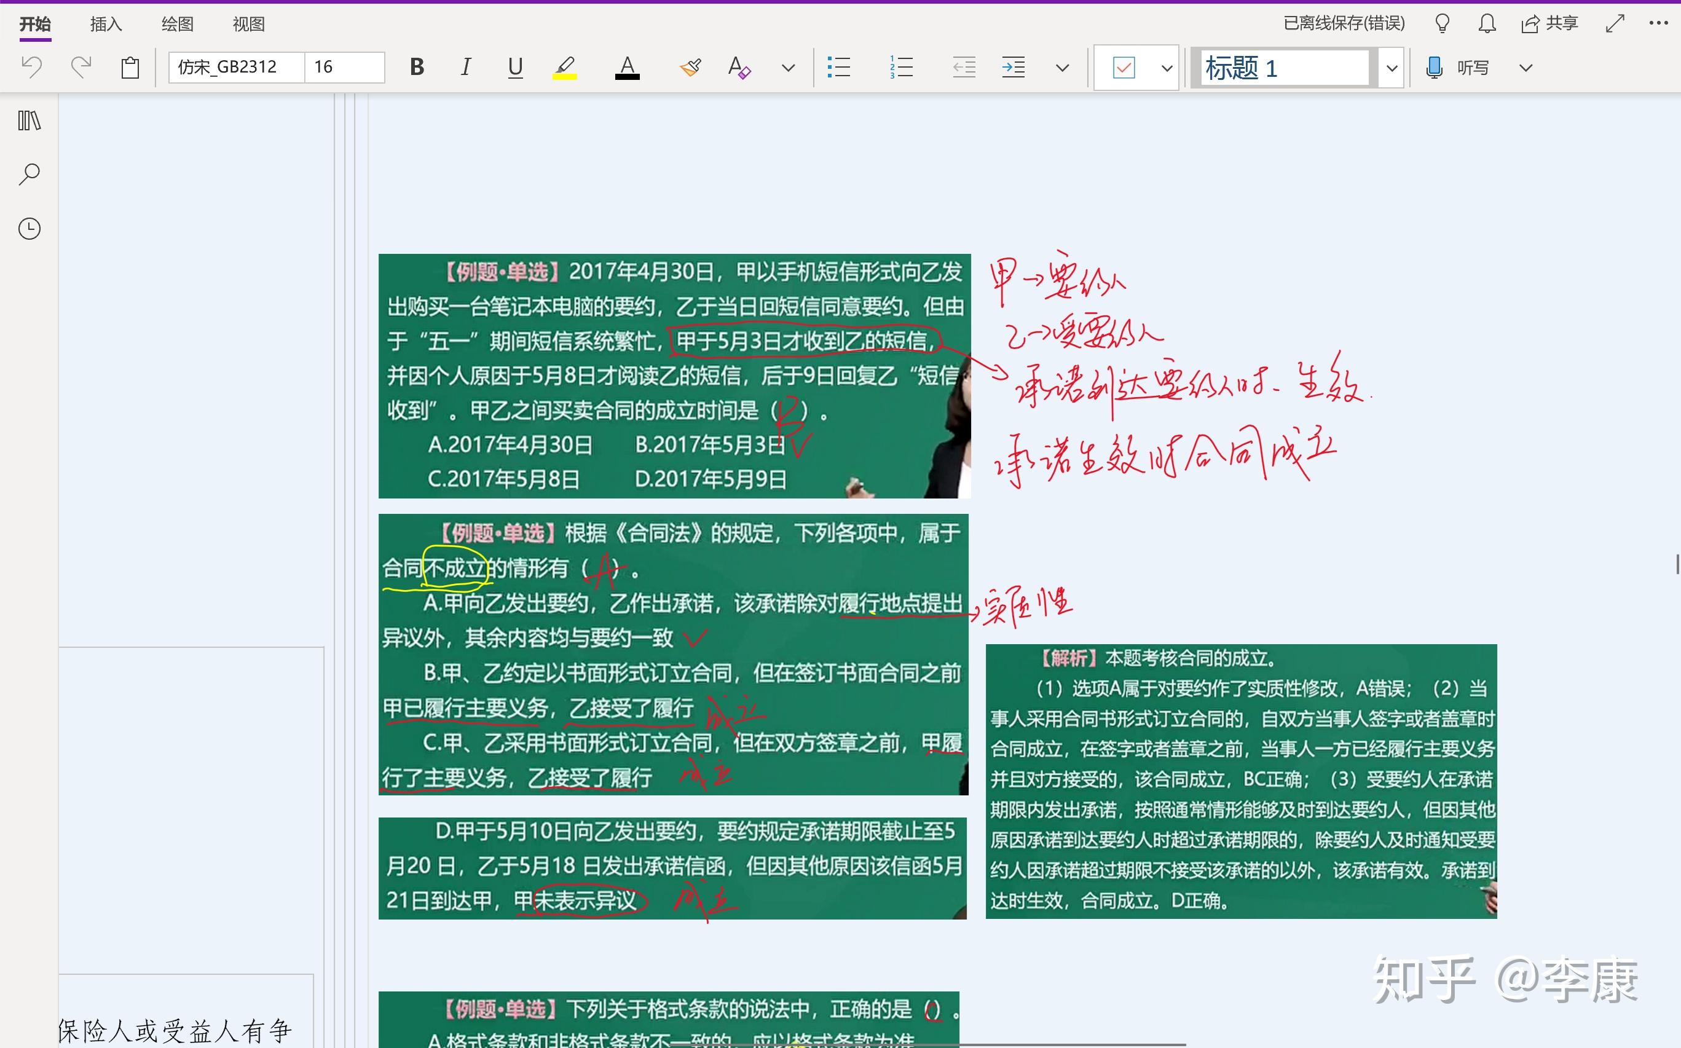Select the 解析 explanation image
1681x1048 pixels.
pyautogui.click(x=1241, y=781)
